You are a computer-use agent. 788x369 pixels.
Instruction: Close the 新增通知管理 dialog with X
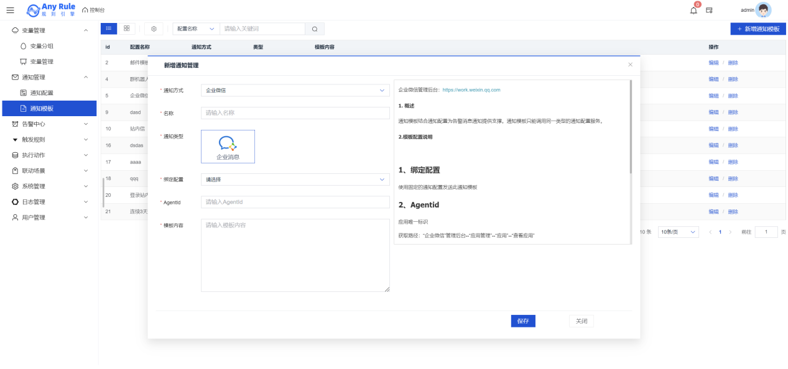click(630, 65)
